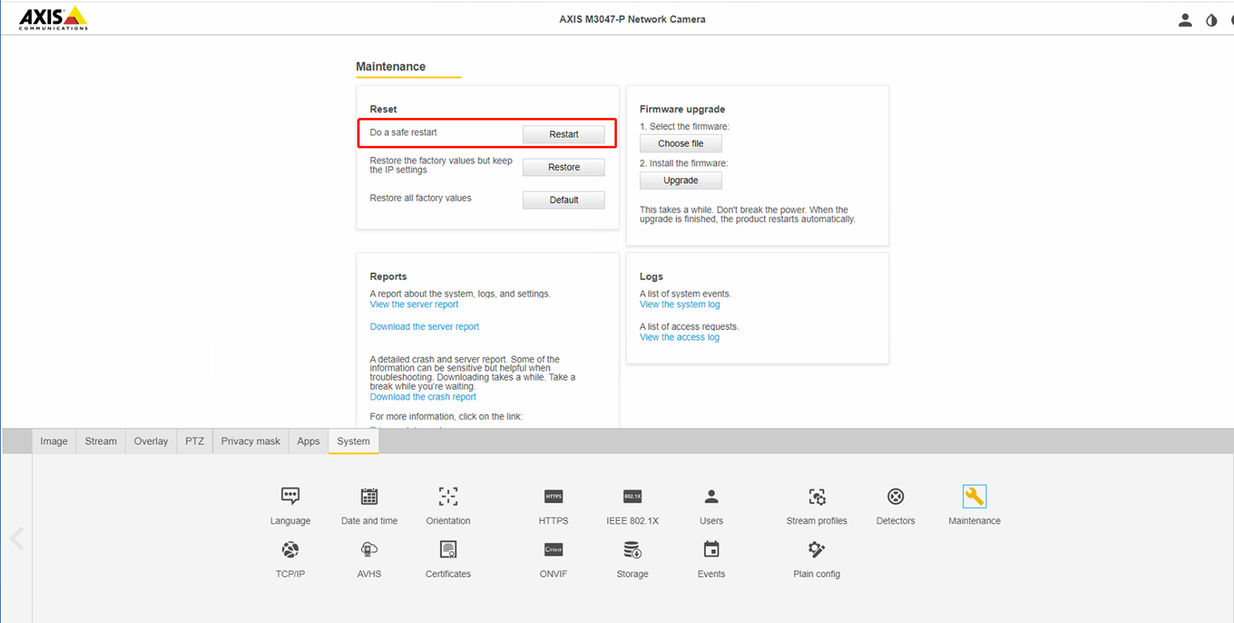Screen dimensions: 1234x623
Task: Open the View the access log link
Action: click(x=679, y=338)
